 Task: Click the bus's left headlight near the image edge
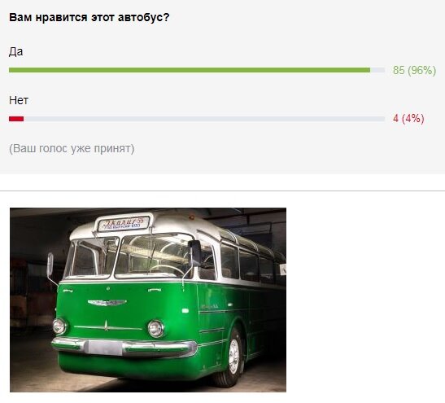(59, 326)
